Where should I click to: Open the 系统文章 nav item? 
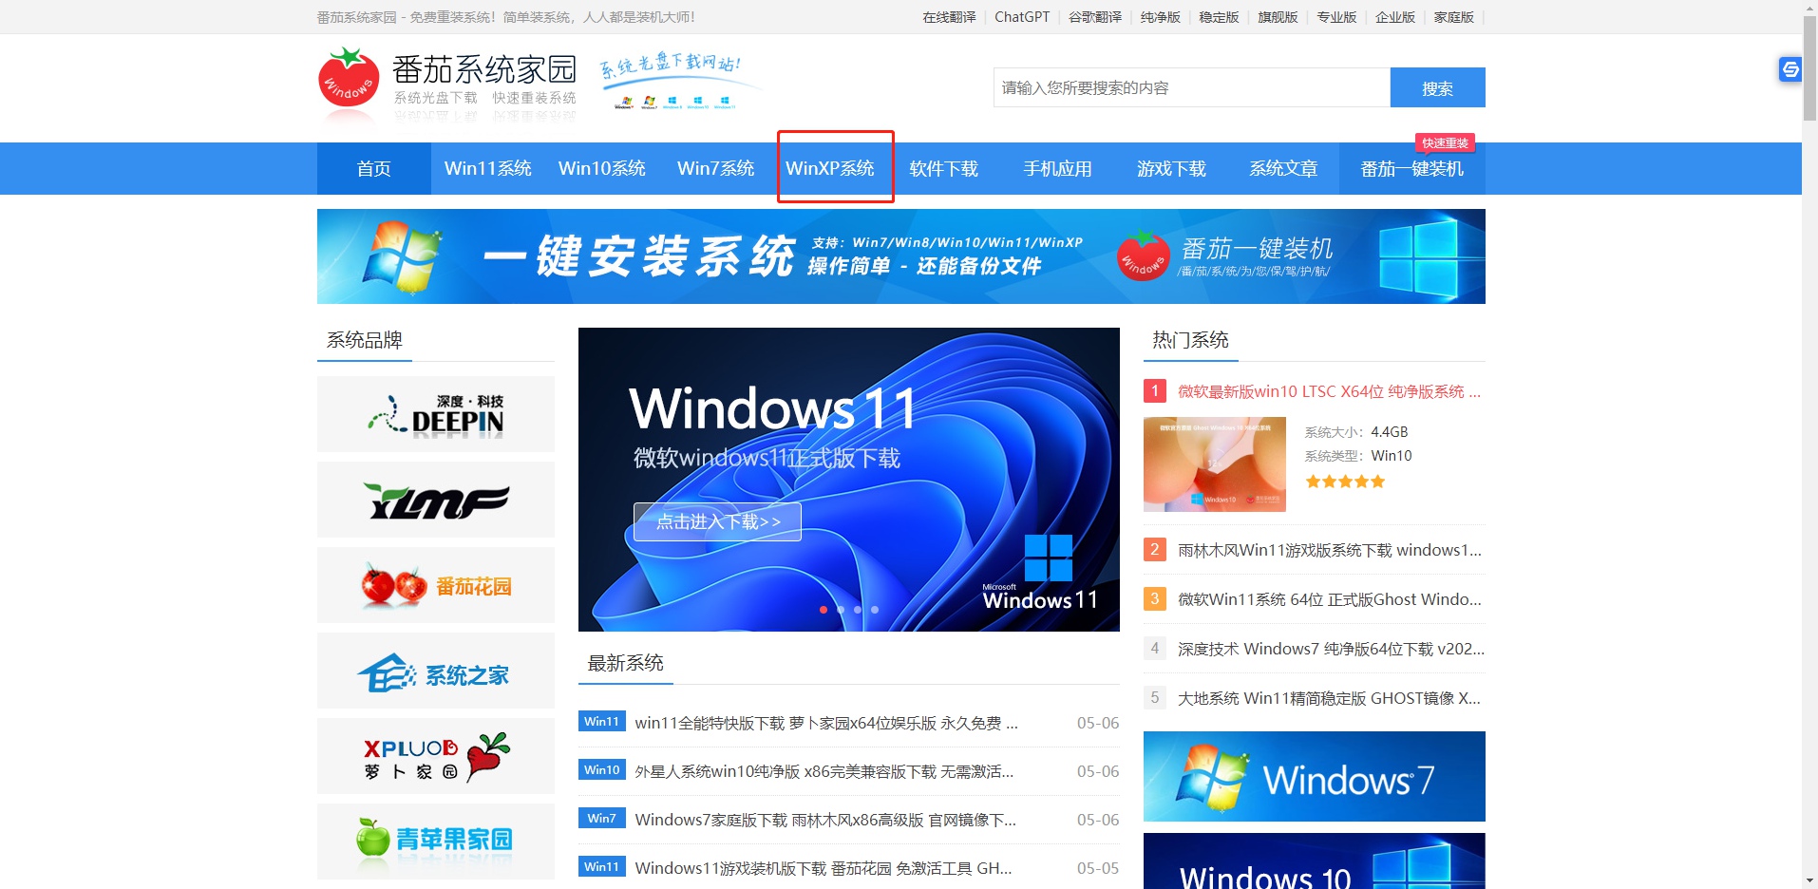[1284, 169]
